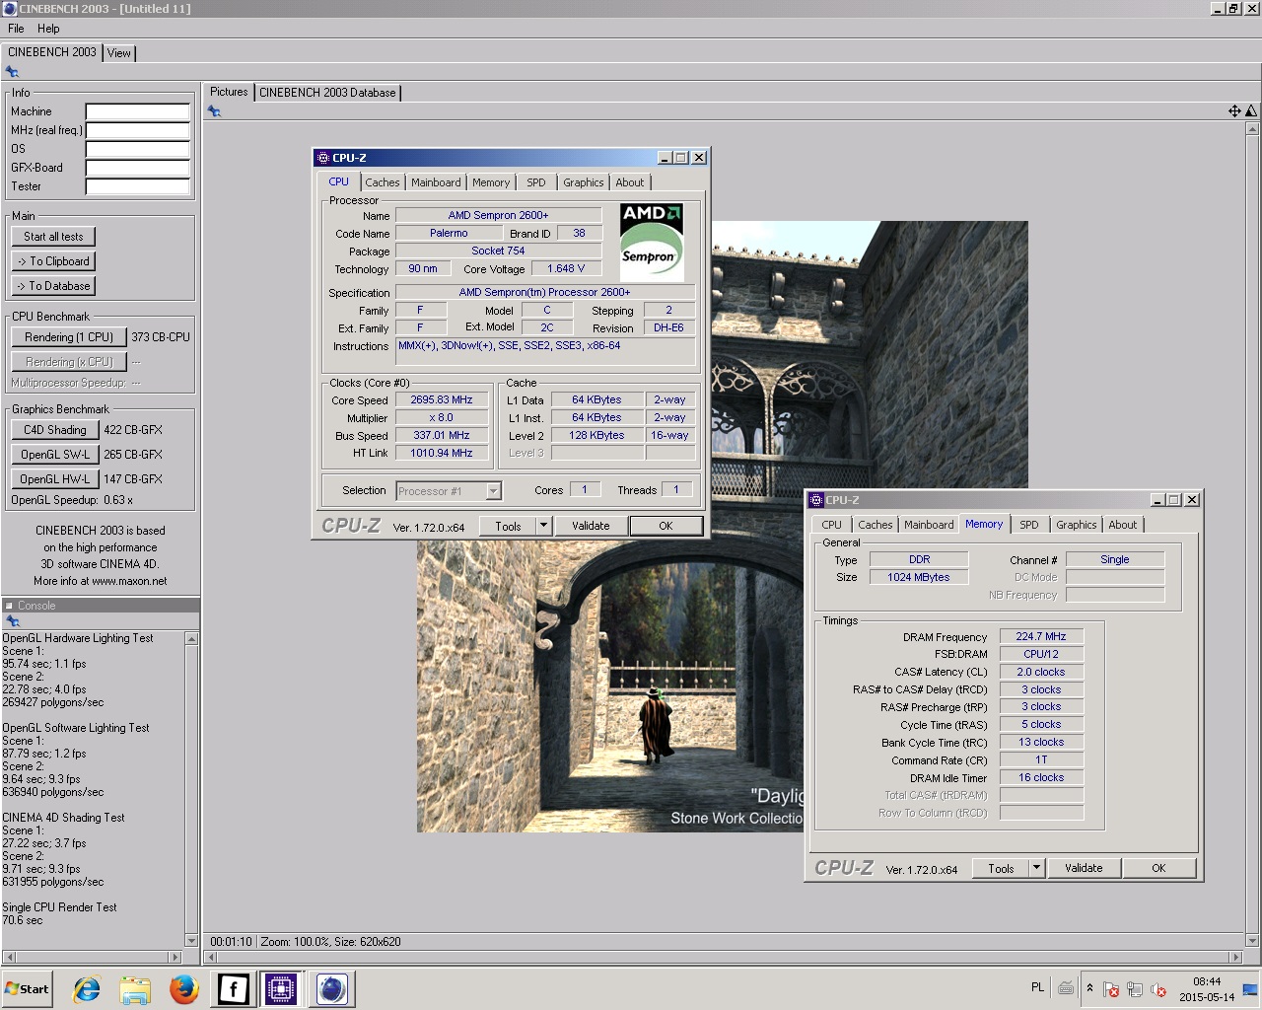This screenshot has width=1262, height=1010.
Task: Open Processor #1 selection dropdown
Action: pos(449,490)
